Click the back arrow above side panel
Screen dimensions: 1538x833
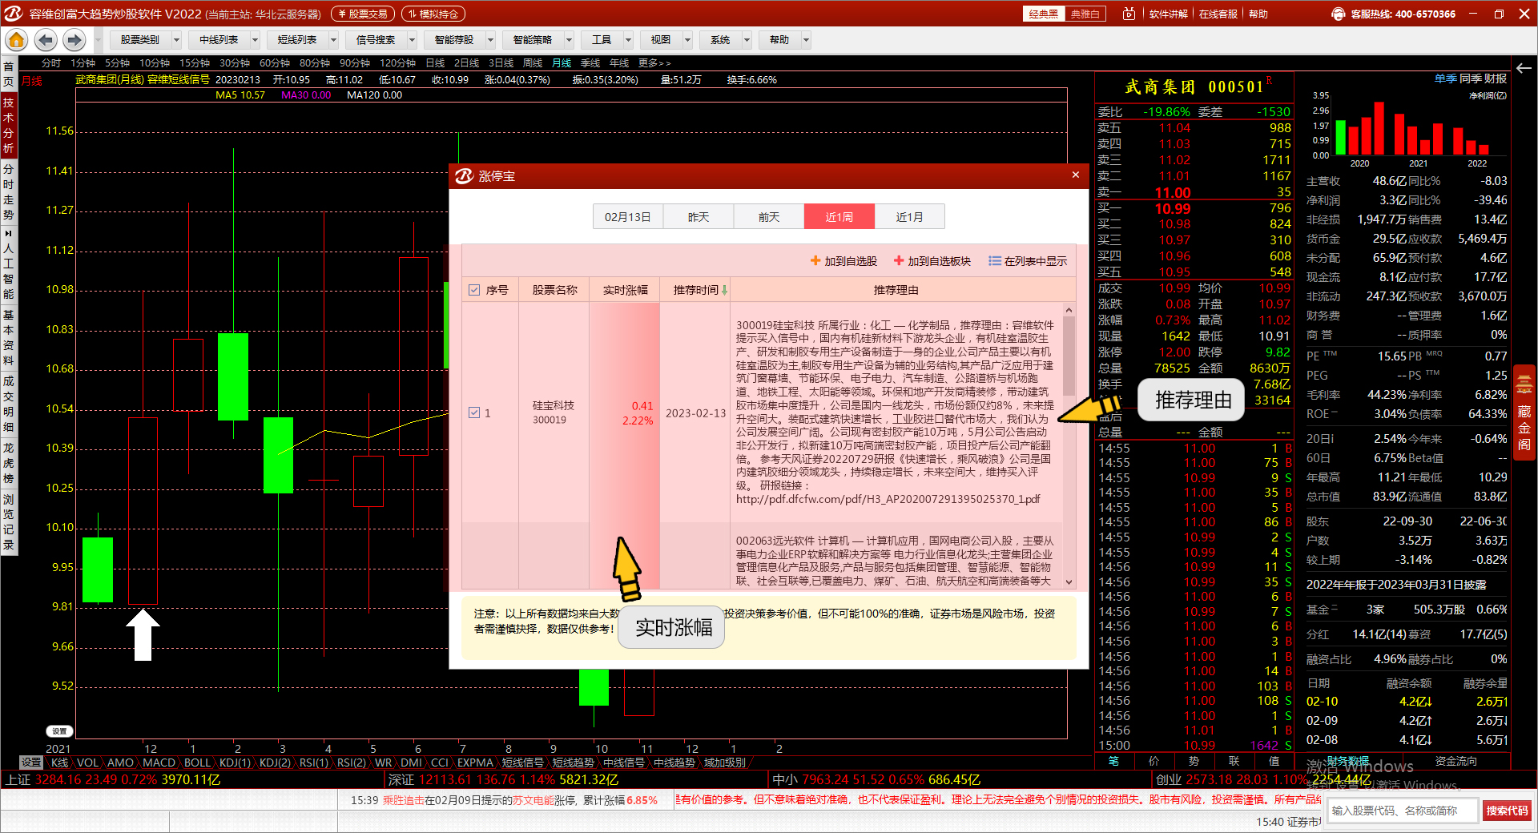point(1524,68)
